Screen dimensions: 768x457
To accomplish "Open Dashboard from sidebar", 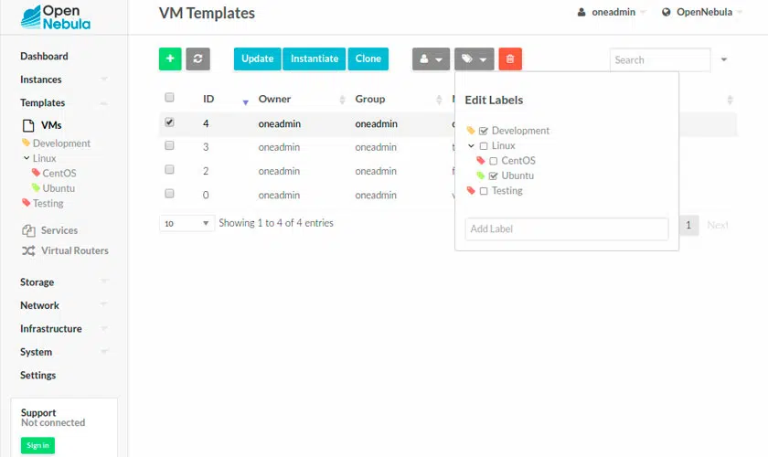I will 44,57.
